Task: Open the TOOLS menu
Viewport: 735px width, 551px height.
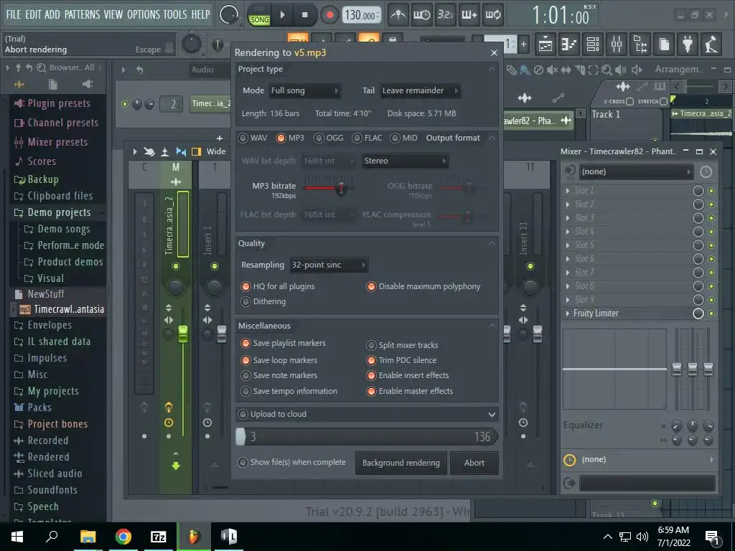Action: click(175, 14)
